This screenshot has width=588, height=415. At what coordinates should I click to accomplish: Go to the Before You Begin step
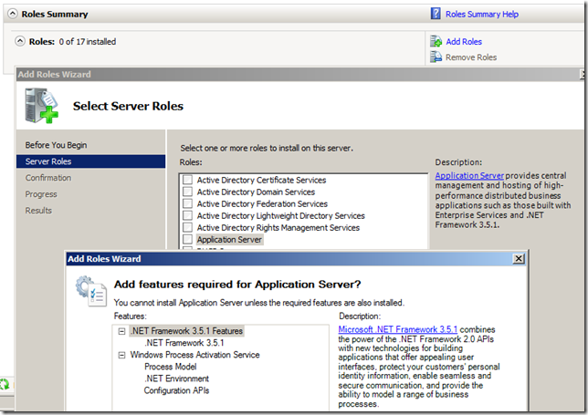[56, 145]
